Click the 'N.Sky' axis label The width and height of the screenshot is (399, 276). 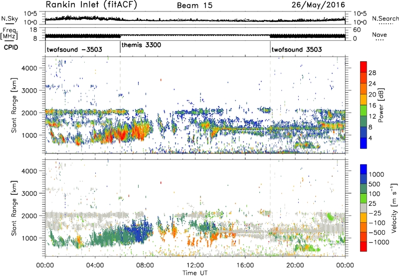click(x=9, y=18)
